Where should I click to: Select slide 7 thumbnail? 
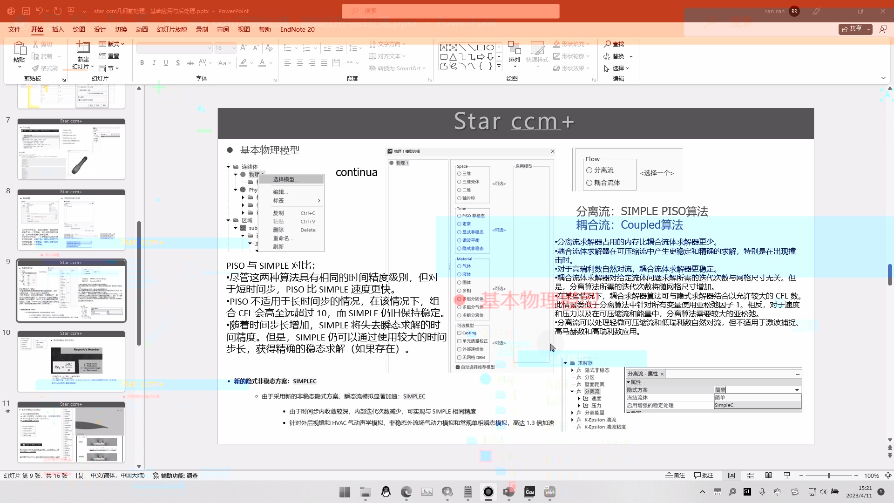point(71,149)
